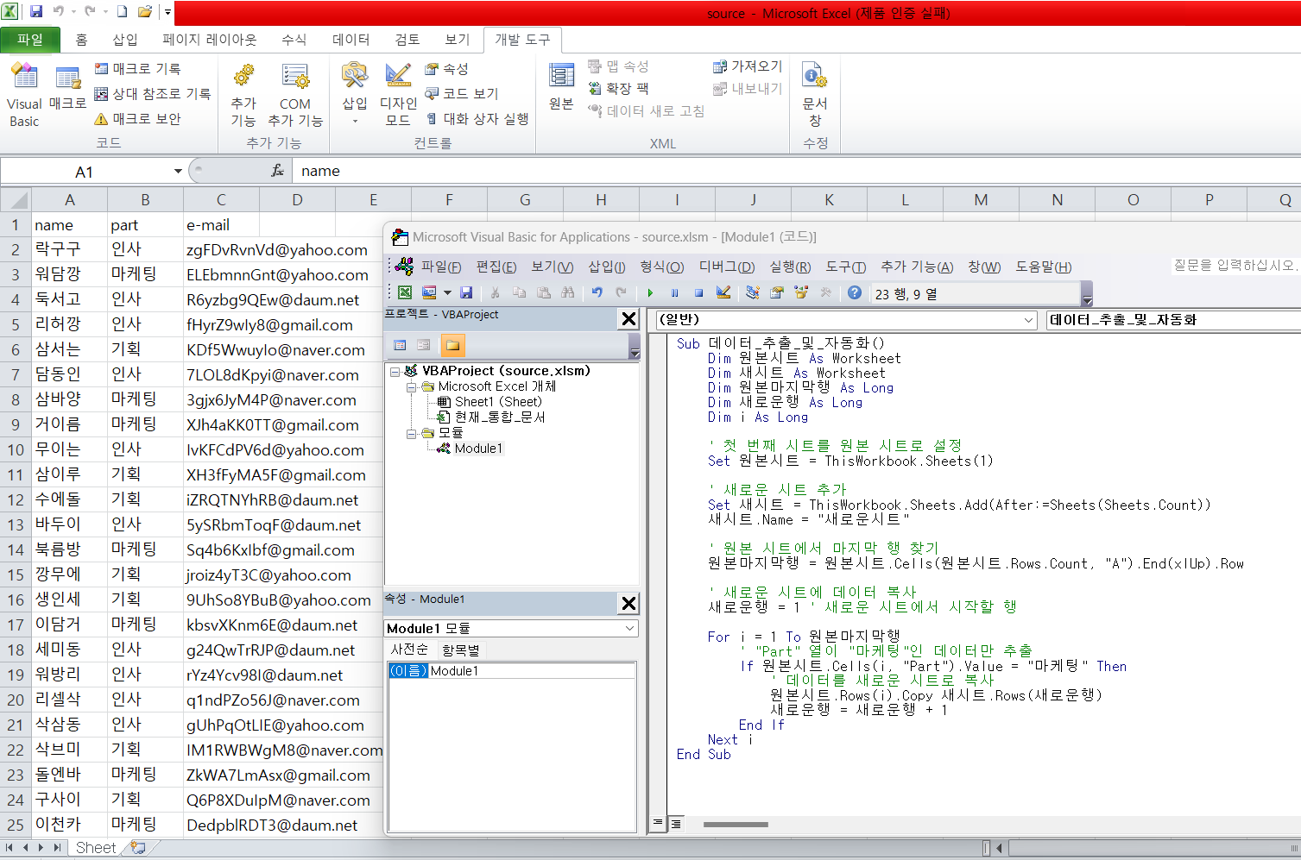Image resolution: width=1301 pixels, height=860 pixels.
Task: Click the VBA toolbar Save icon
Action: (x=466, y=292)
